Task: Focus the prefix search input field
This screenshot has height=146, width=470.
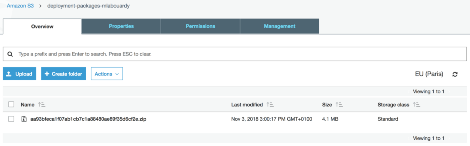Action: click(x=235, y=54)
